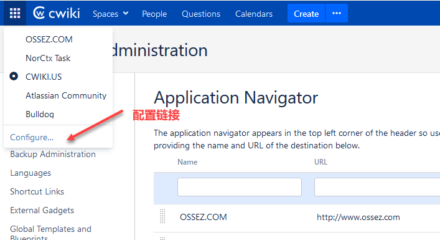Open Bulldog from the app switcher

coord(40,114)
